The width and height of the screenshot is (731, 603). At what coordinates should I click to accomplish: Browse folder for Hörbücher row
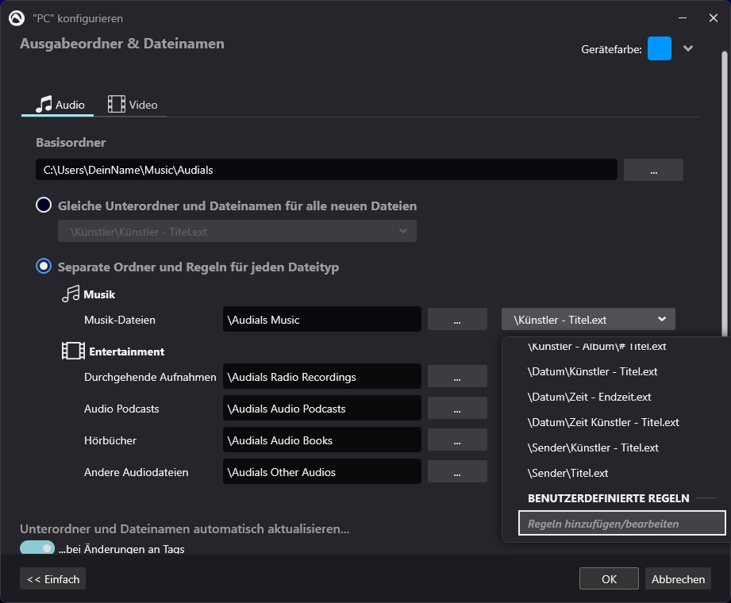(457, 440)
